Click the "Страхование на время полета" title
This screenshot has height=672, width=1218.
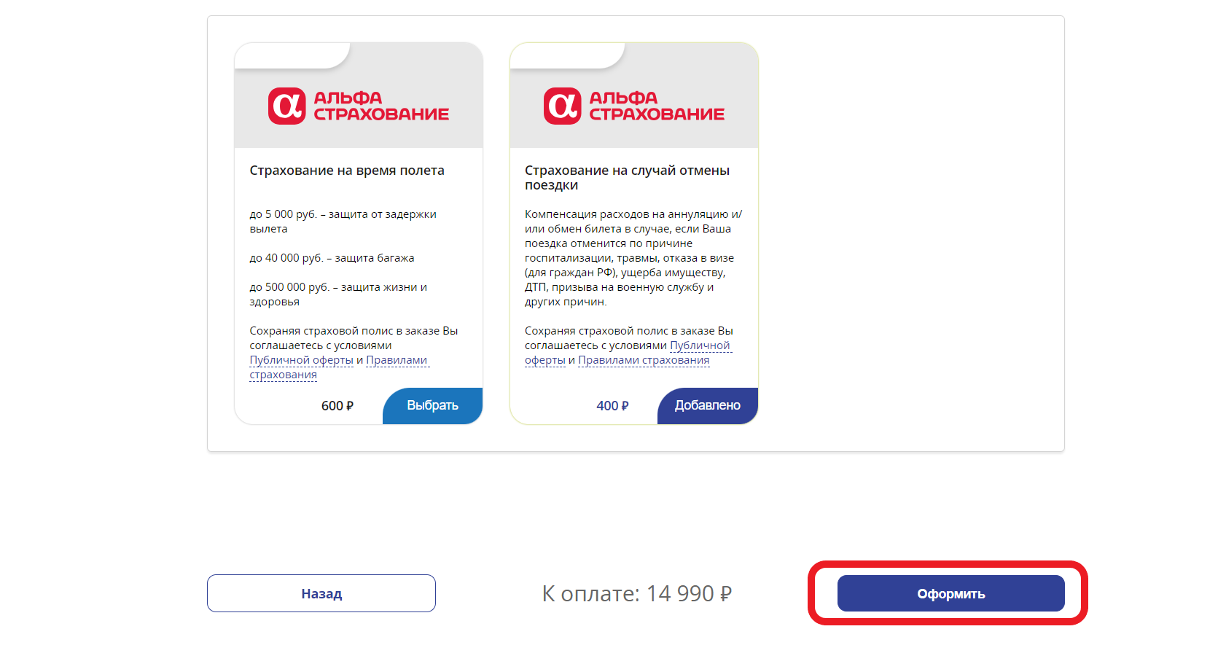click(347, 171)
